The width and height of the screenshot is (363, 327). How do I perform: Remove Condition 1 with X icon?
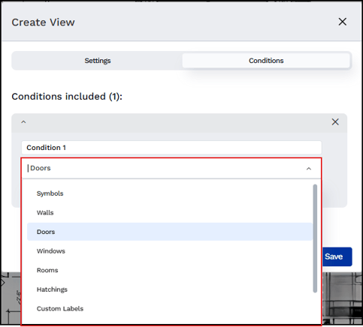pos(335,122)
